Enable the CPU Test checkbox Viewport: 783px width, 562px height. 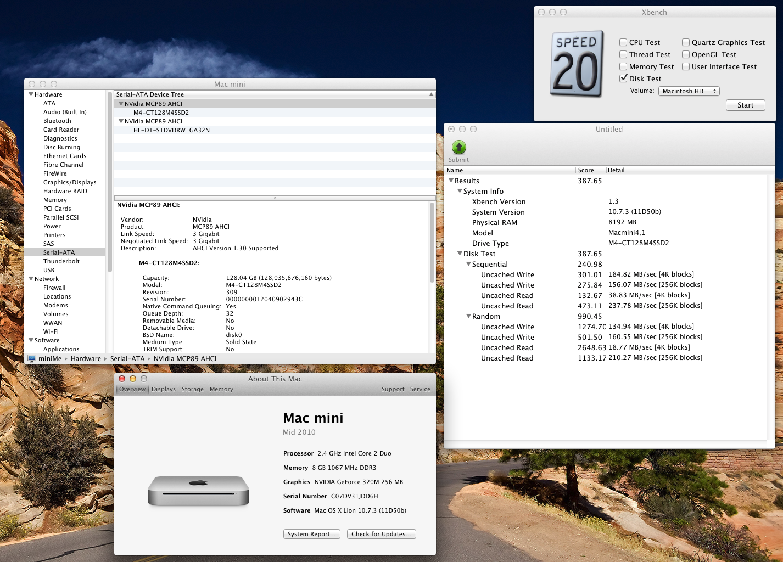623,42
